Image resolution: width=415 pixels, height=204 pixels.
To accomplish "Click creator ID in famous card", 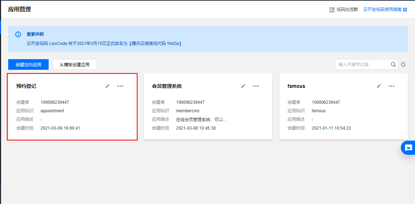I will (326, 102).
